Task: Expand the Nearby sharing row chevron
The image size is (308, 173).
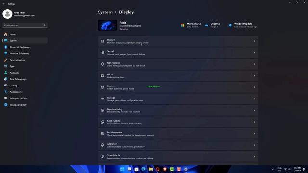Action: click(x=254, y=111)
